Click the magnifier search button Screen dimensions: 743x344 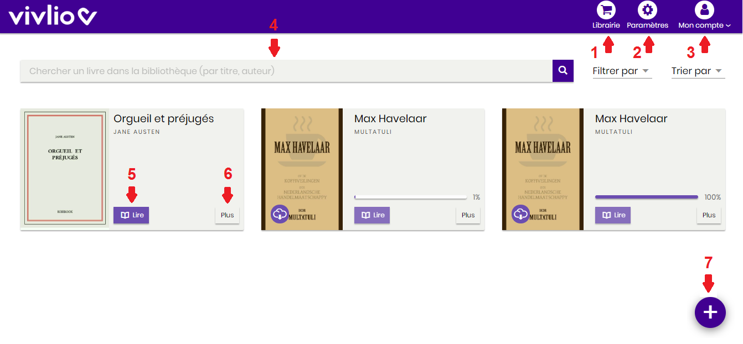[563, 71]
